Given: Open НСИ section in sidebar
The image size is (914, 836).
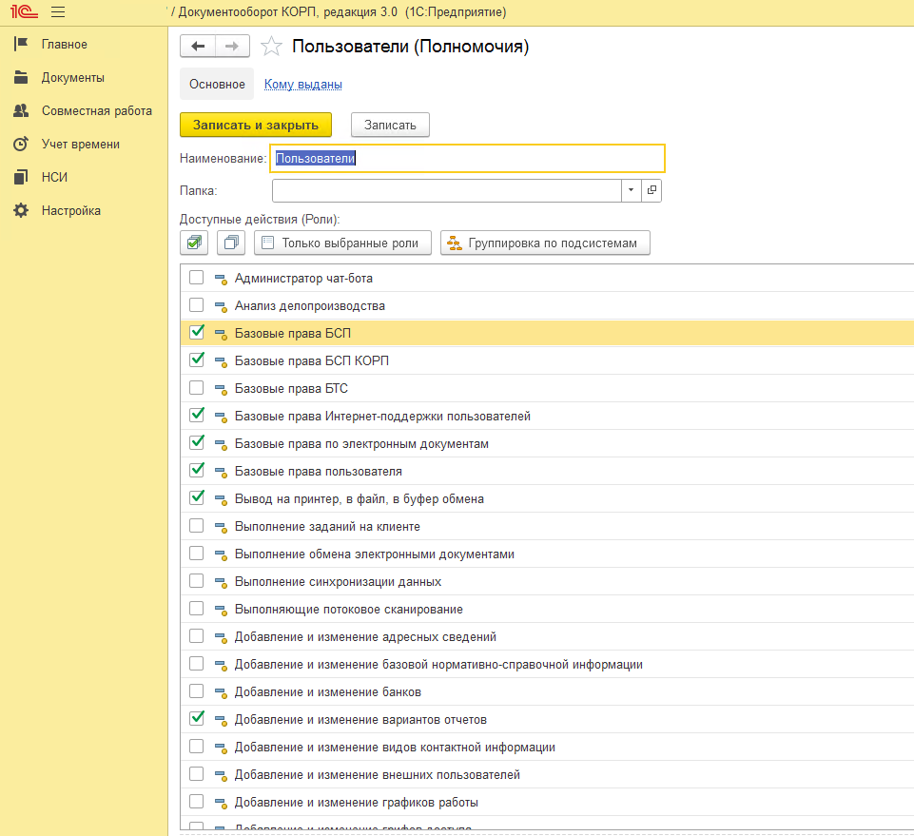Looking at the screenshot, I should tap(54, 177).
